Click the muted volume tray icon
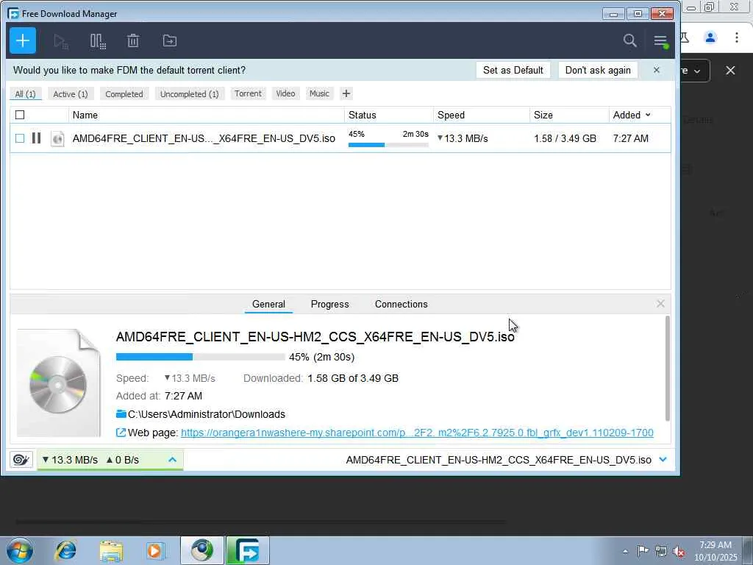The image size is (753, 565). (x=679, y=552)
